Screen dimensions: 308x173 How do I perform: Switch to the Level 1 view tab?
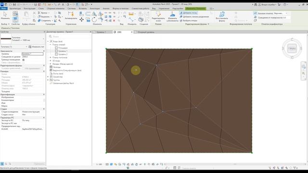(101, 32)
